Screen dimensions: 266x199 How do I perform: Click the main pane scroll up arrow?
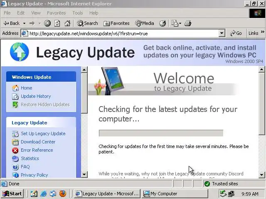(x=261, y=69)
